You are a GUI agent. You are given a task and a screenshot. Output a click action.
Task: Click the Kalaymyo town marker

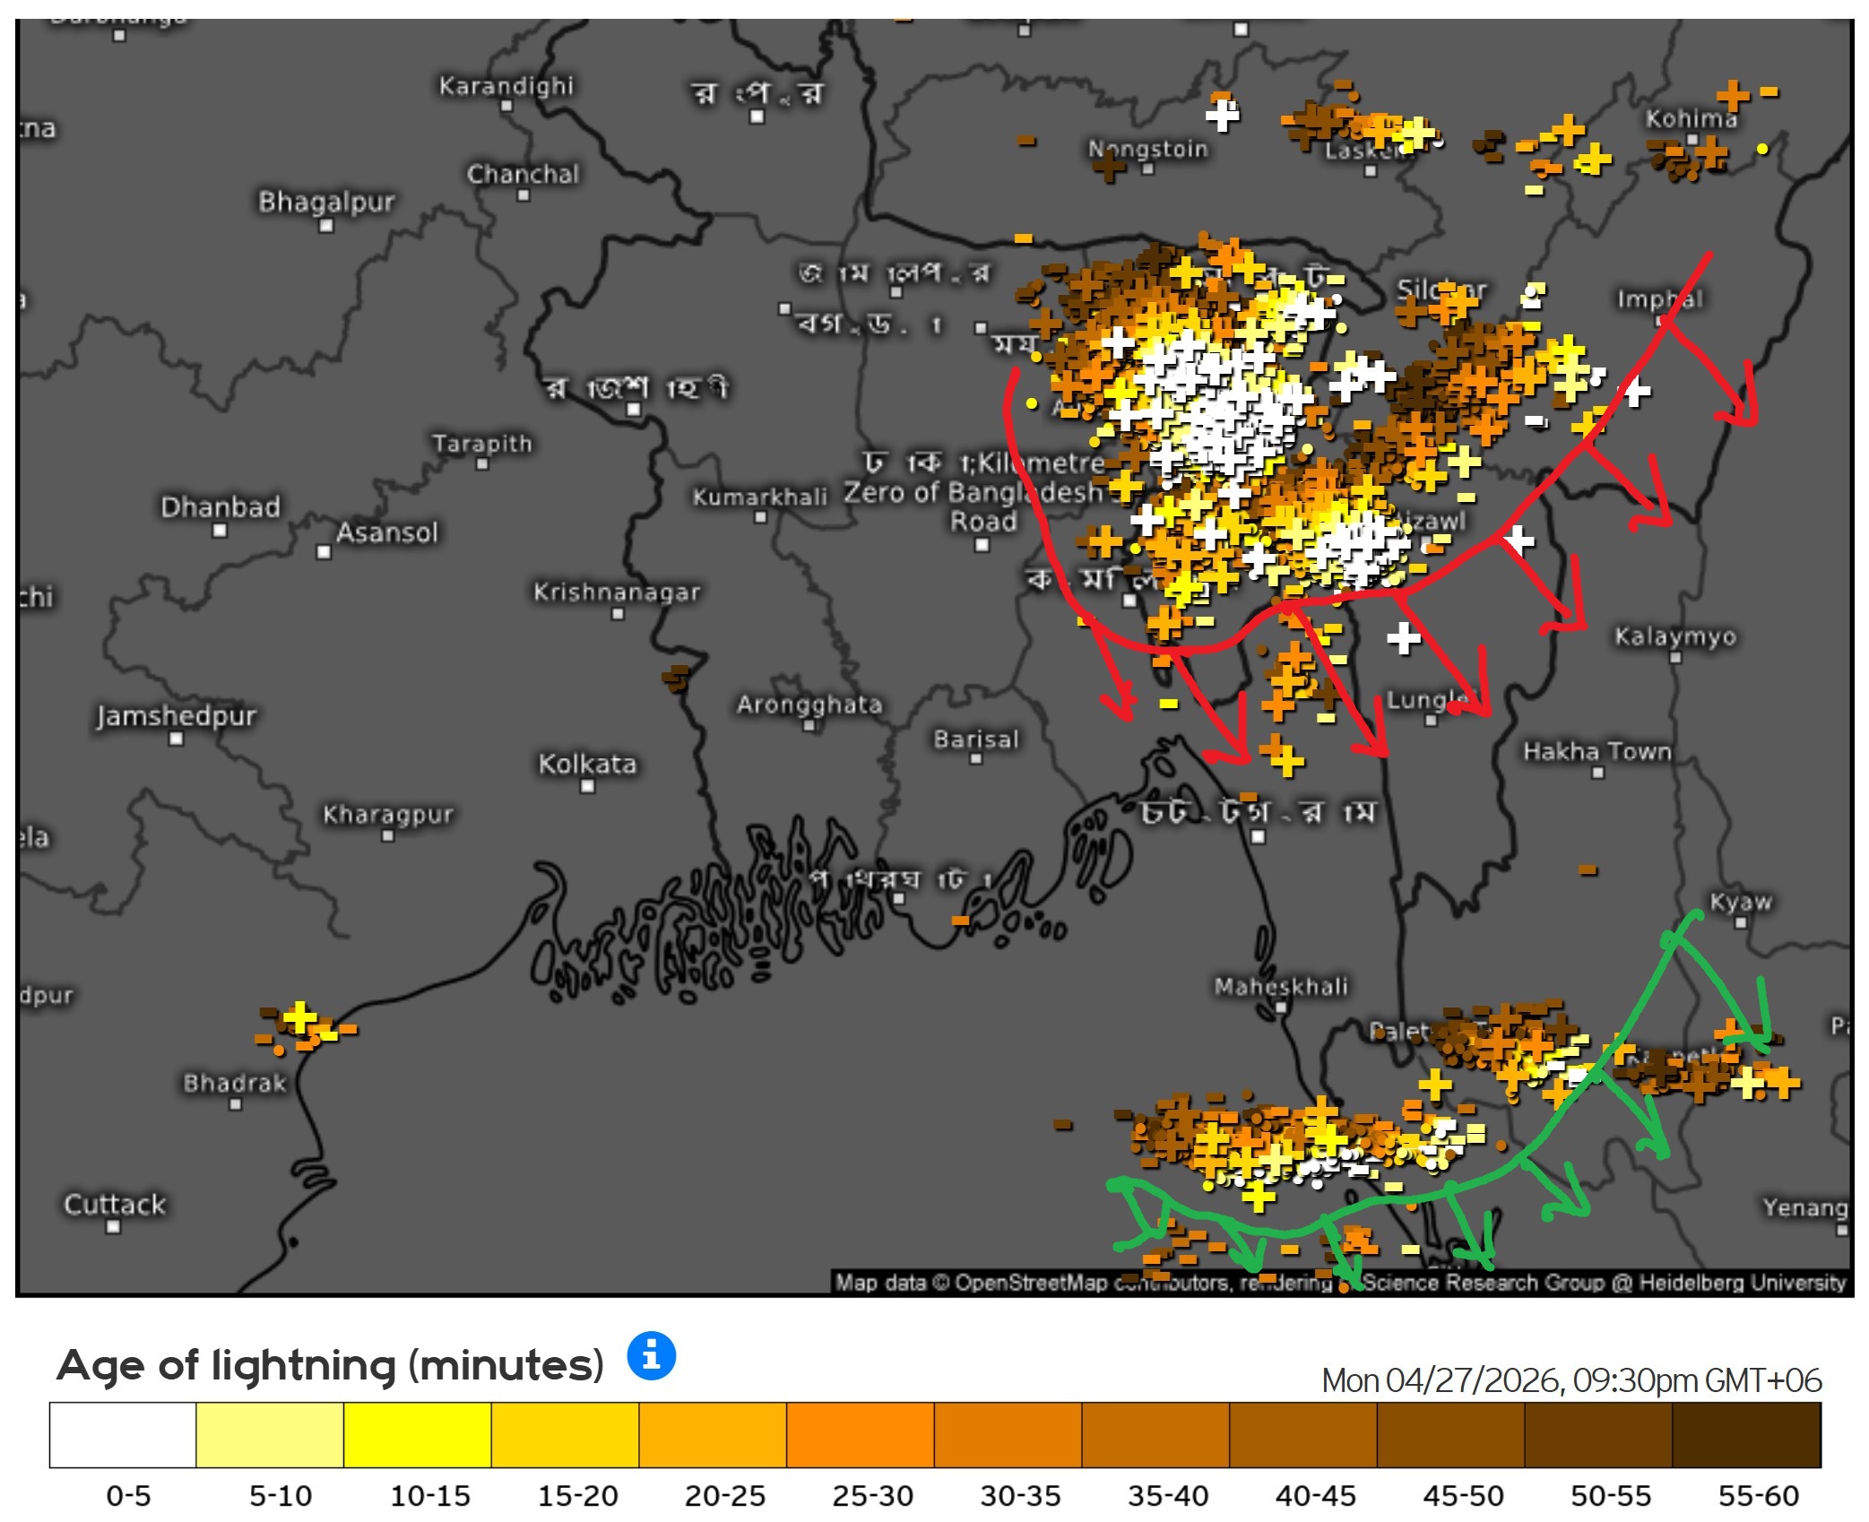pos(1674,658)
